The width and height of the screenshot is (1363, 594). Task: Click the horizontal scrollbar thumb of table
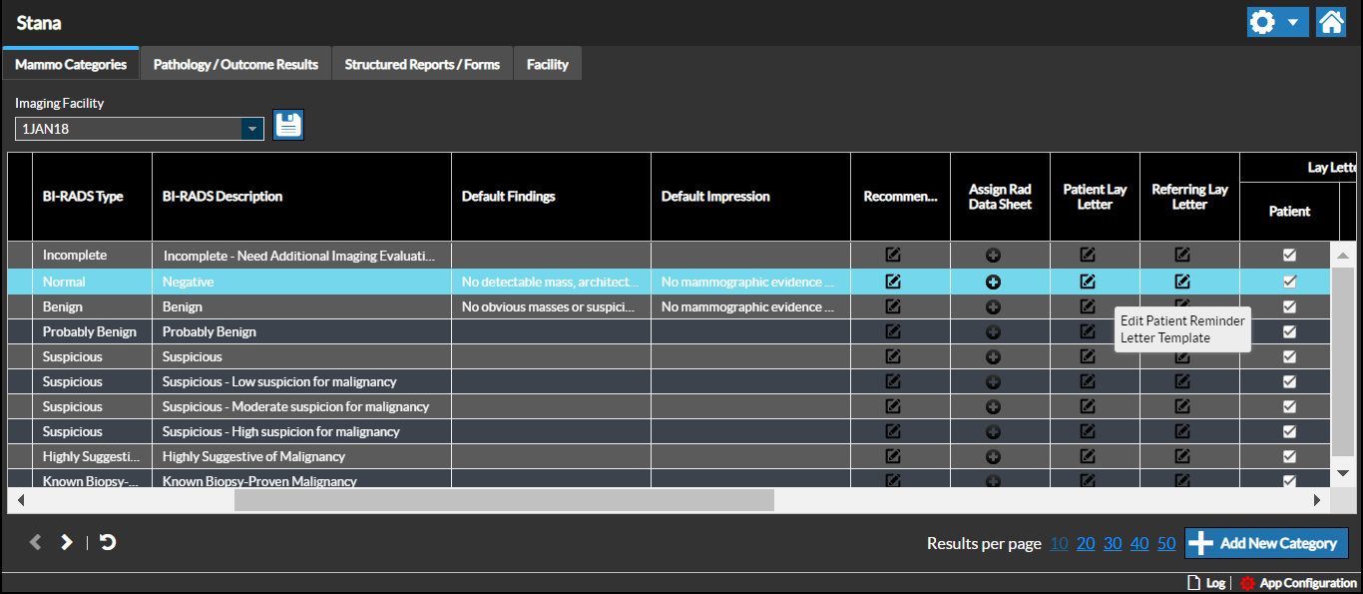pos(504,500)
